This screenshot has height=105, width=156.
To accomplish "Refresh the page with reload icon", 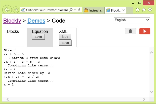I will tap(79, 10).
